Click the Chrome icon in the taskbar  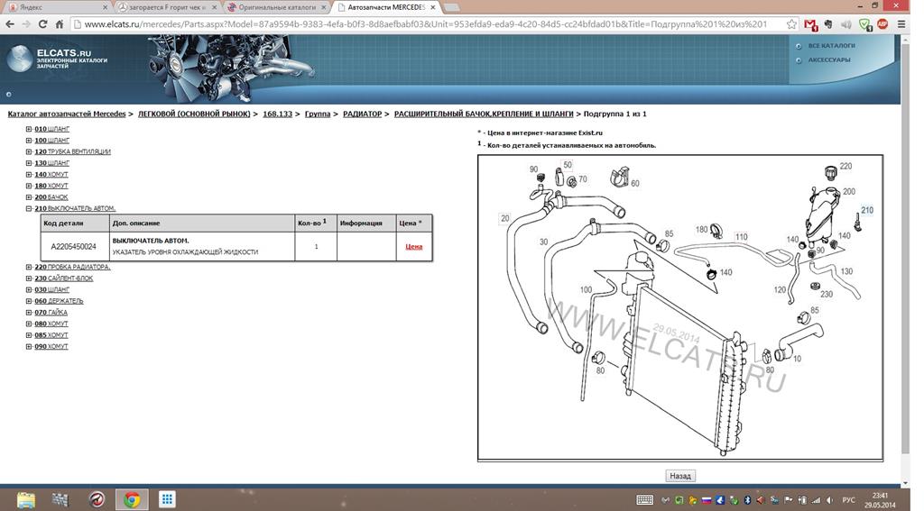click(x=132, y=499)
